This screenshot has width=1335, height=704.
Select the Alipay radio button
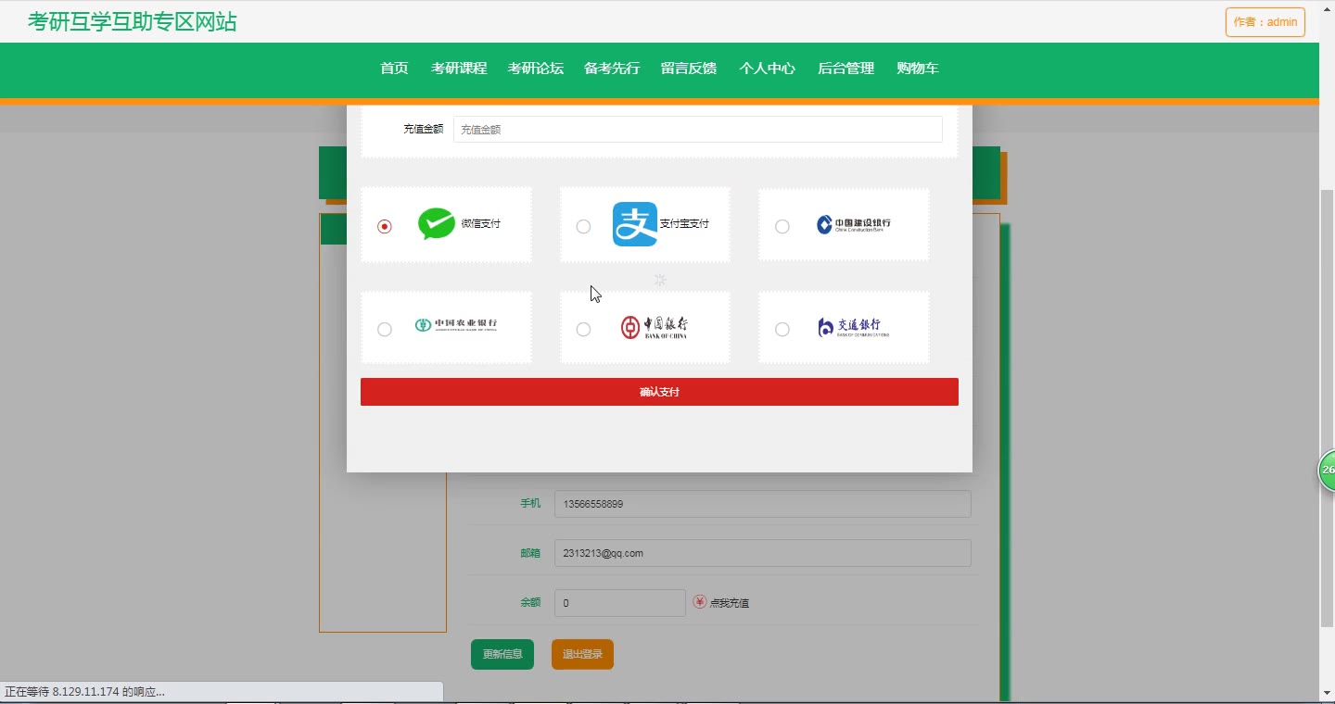583,226
